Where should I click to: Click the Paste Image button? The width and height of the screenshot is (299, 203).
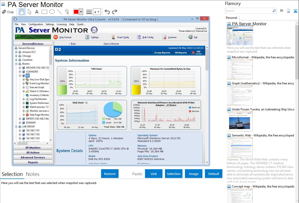193,174
